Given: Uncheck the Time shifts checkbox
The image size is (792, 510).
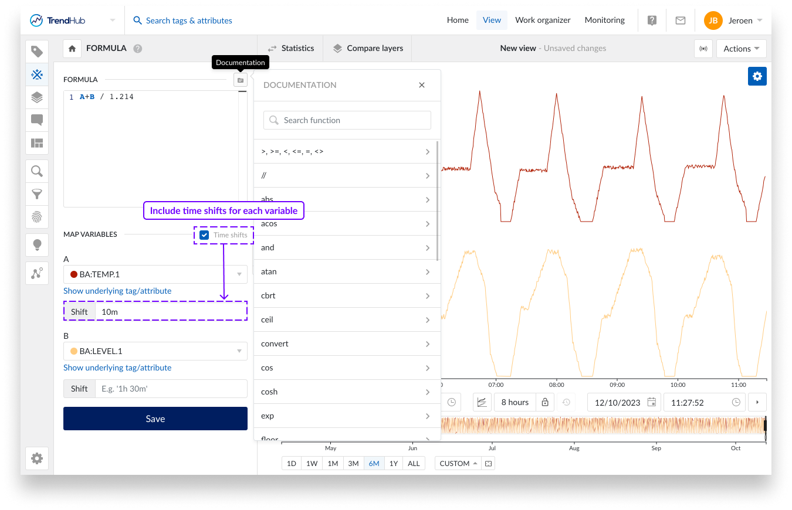Looking at the screenshot, I should pos(204,235).
